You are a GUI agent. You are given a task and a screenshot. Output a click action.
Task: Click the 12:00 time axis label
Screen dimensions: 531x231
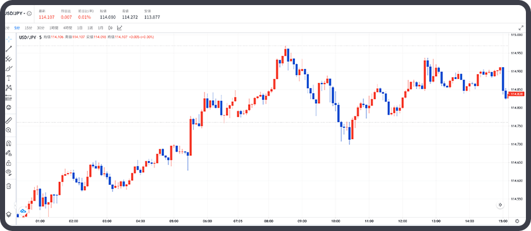403,222
